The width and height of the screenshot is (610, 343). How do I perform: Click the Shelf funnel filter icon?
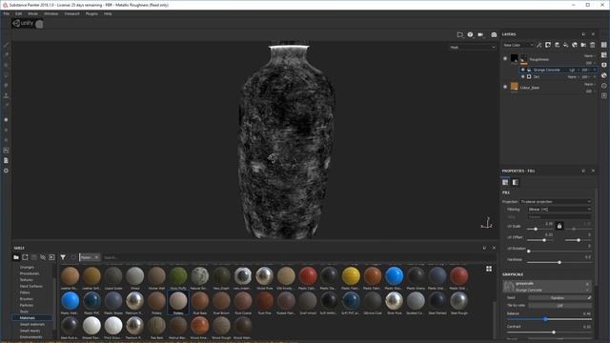pyautogui.click(x=63, y=257)
